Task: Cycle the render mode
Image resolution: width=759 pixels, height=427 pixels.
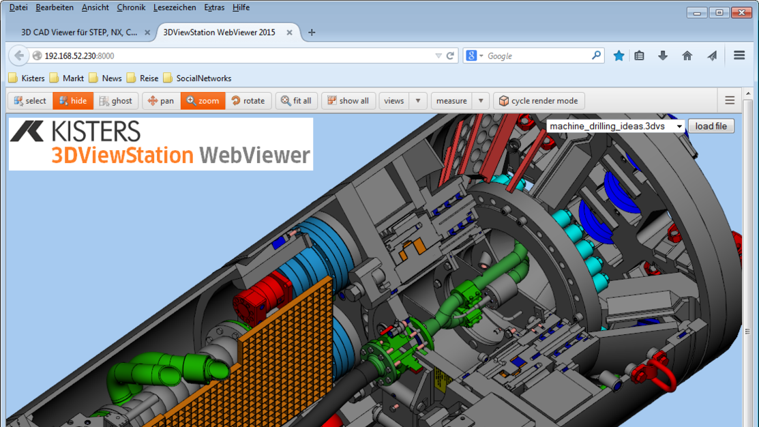Action: point(539,101)
